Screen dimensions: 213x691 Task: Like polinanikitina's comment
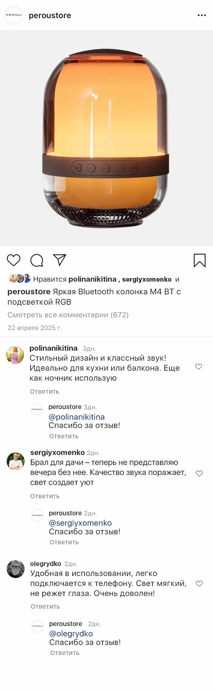198,367
